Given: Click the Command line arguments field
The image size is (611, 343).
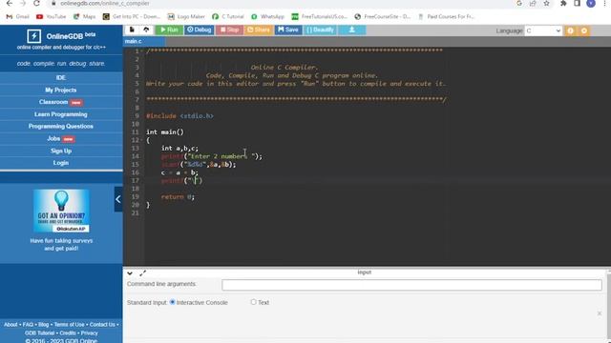Looking at the screenshot, I should click(411, 285).
